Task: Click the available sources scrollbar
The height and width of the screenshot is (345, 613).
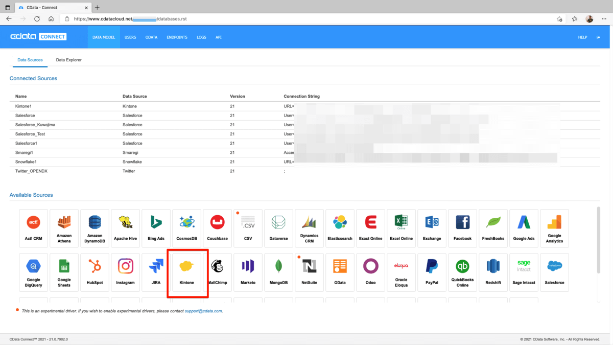Action: pyautogui.click(x=599, y=240)
